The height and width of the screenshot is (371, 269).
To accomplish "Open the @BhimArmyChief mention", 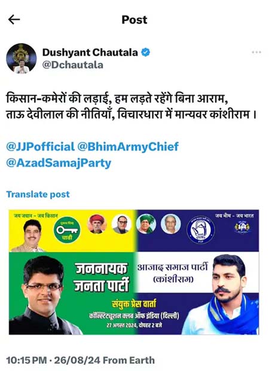I will click(128, 147).
